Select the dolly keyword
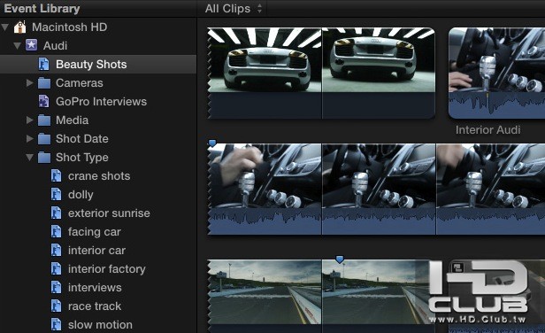Viewport: 545px width, 333px height. 81,195
